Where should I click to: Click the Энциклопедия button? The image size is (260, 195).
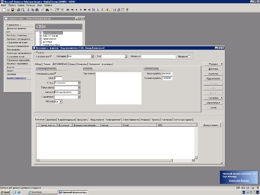(x=213, y=103)
